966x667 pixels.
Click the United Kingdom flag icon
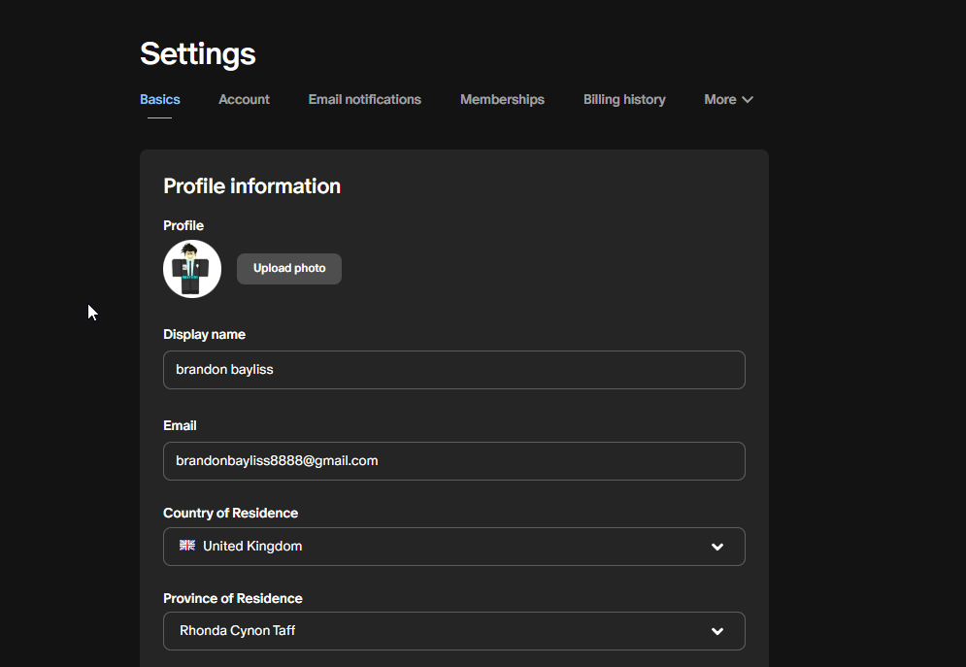[x=187, y=545]
